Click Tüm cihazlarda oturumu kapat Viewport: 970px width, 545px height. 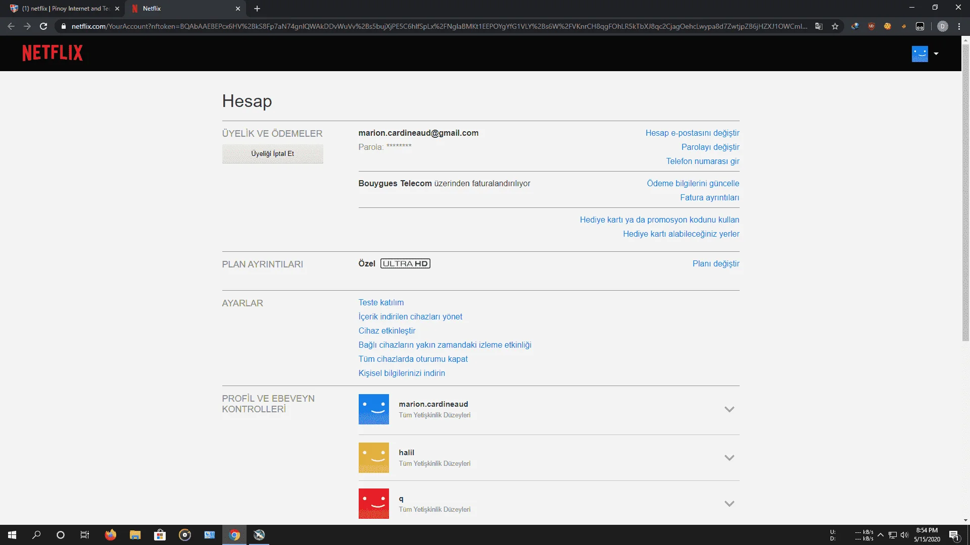(x=413, y=359)
